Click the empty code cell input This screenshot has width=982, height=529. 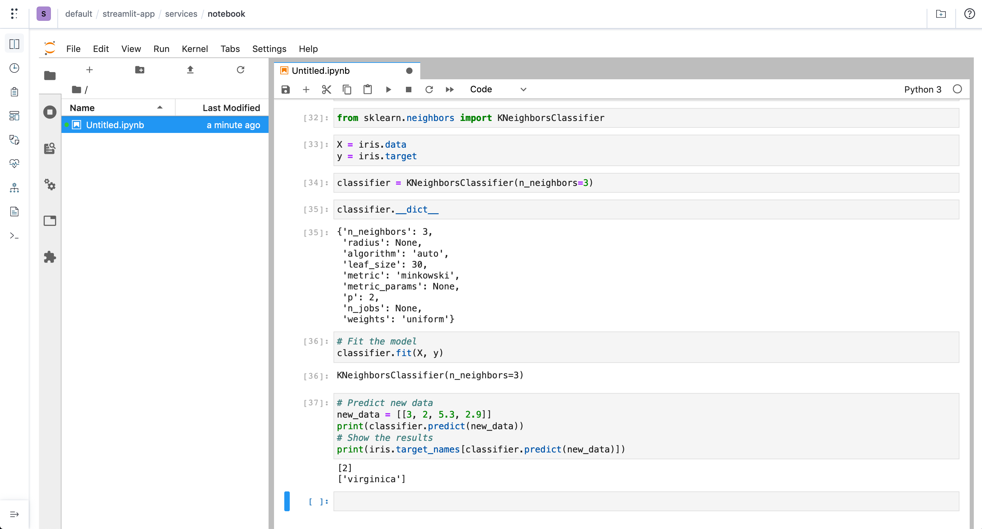[x=646, y=501]
